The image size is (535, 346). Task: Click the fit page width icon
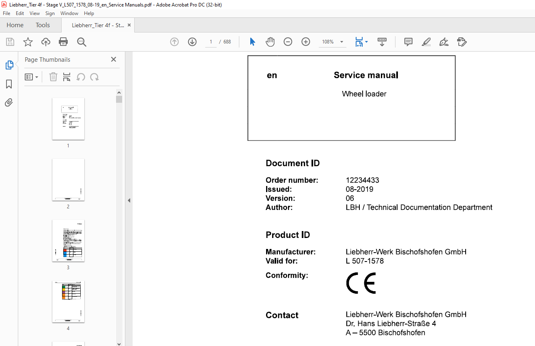[359, 42]
